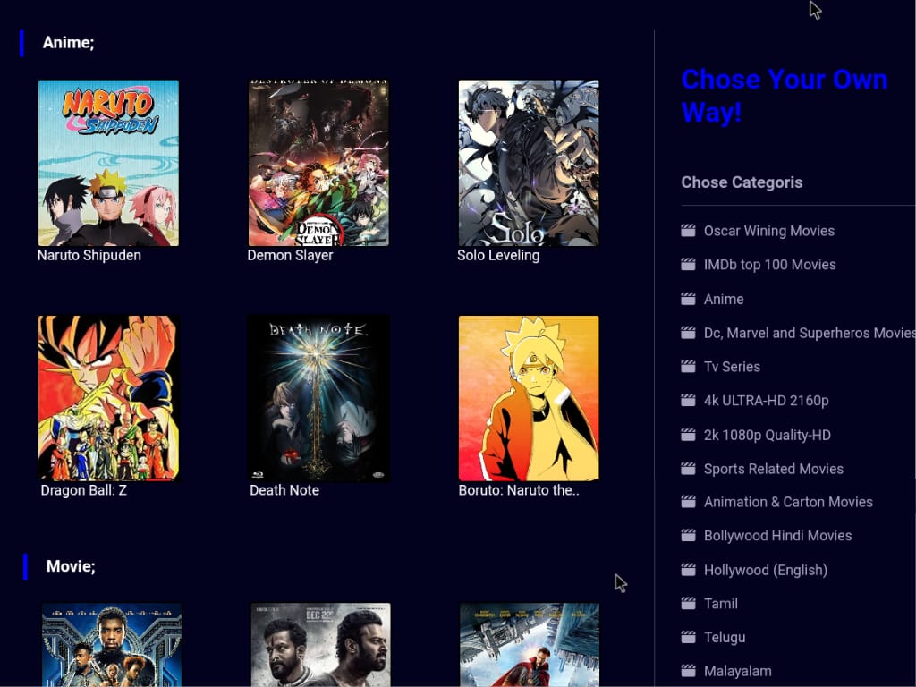Click the clapperboard icon beside Sports Related Movies

point(688,469)
